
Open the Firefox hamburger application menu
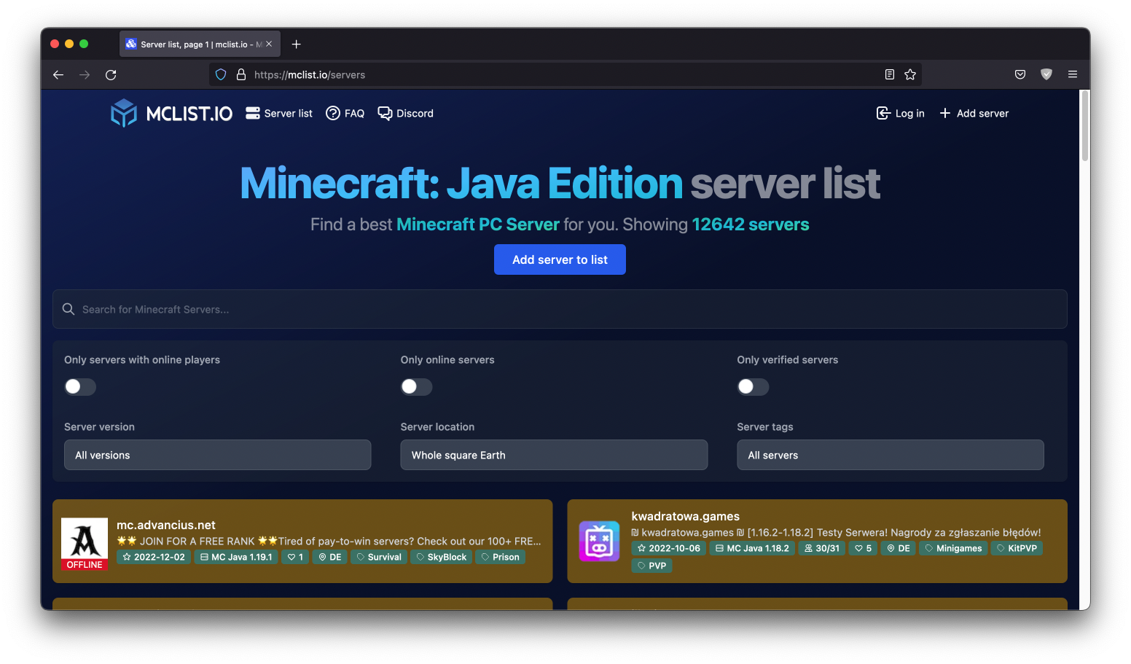click(1072, 74)
